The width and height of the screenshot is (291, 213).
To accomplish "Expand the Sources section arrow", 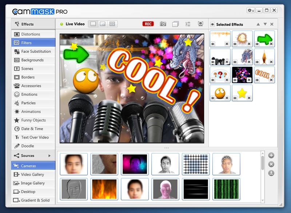I will [49, 156].
